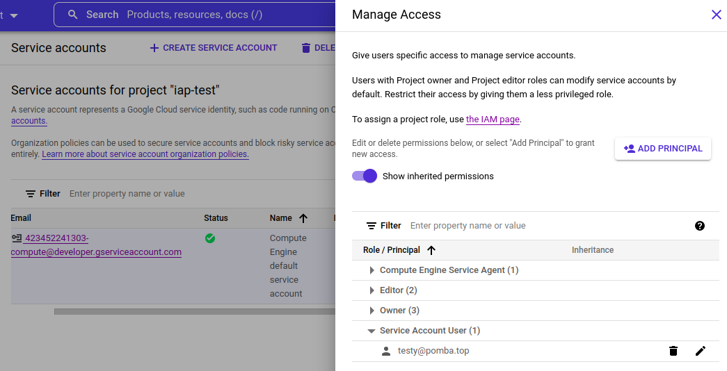Expand the Editor (2) role group
The image size is (727, 371).
point(371,290)
